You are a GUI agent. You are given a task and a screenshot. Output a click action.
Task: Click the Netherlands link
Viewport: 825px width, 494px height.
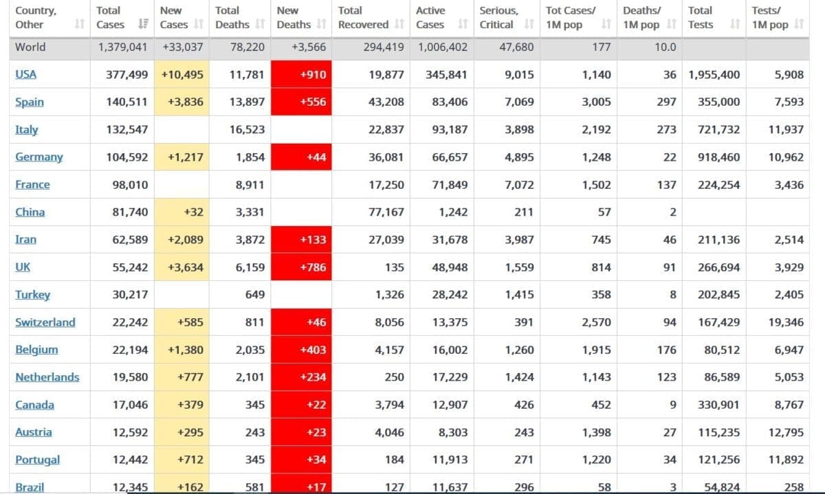[x=47, y=377]
